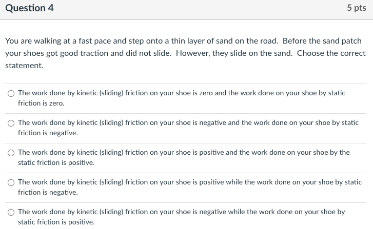
Task: Click the 'Question 4' heading
Action: [x=29, y=8]
